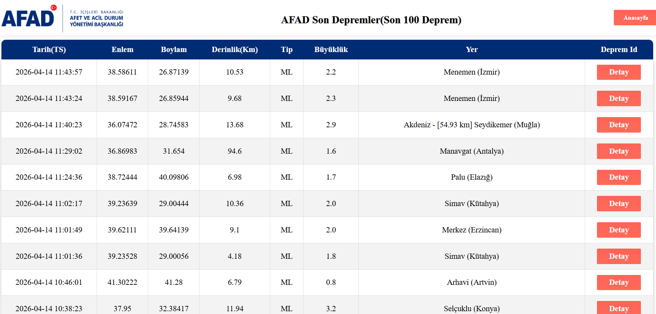Click the AFAD Son Depremler page title
Image resolution: width=656 pixels, height=314 pixels.
371,20
